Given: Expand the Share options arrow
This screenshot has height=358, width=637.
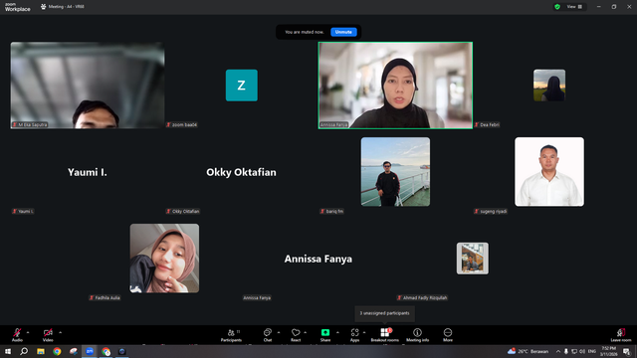Looking at the screenshot, I should point(337,332).
